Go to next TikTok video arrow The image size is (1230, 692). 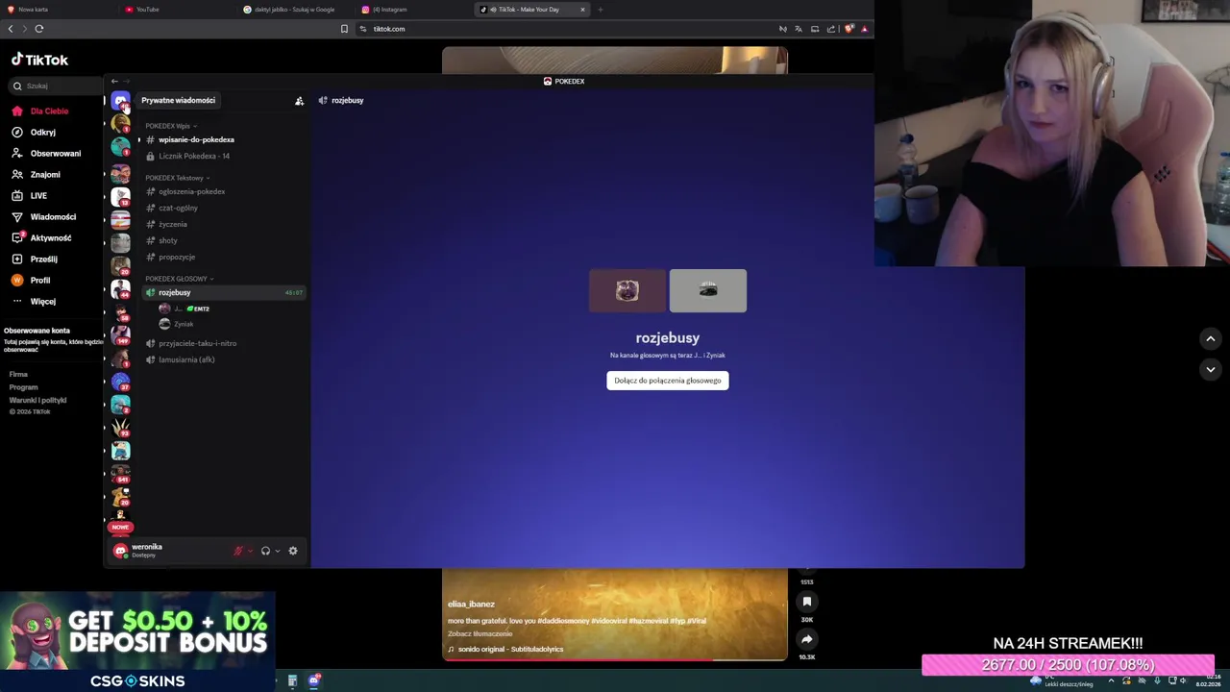tap(1211, 369)
